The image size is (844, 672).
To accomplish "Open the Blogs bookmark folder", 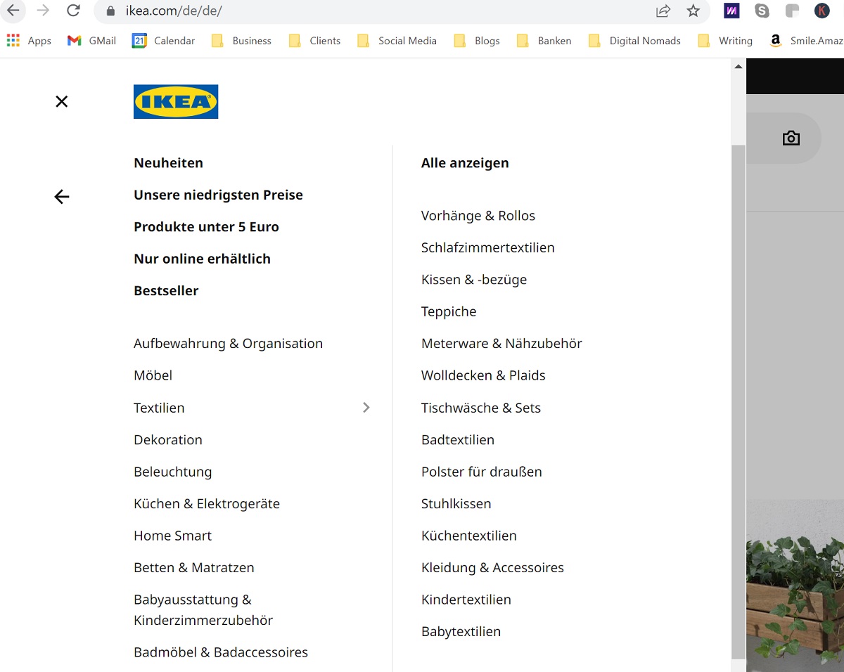I will point(477,41).
